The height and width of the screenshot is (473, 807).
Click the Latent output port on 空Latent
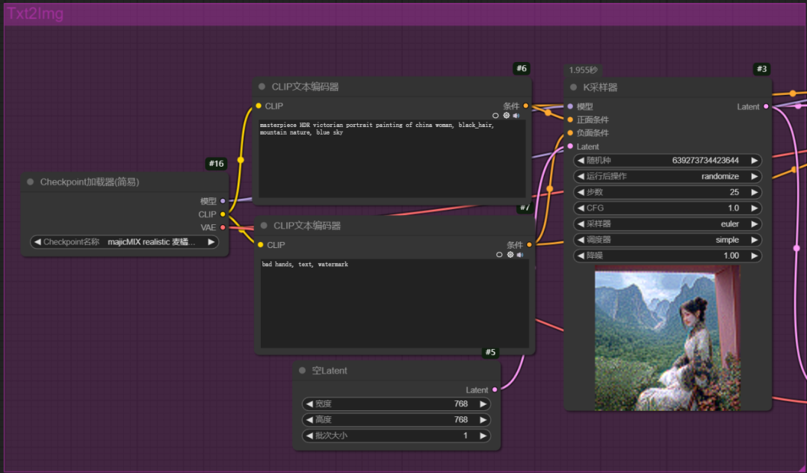[x=495, y=390]
